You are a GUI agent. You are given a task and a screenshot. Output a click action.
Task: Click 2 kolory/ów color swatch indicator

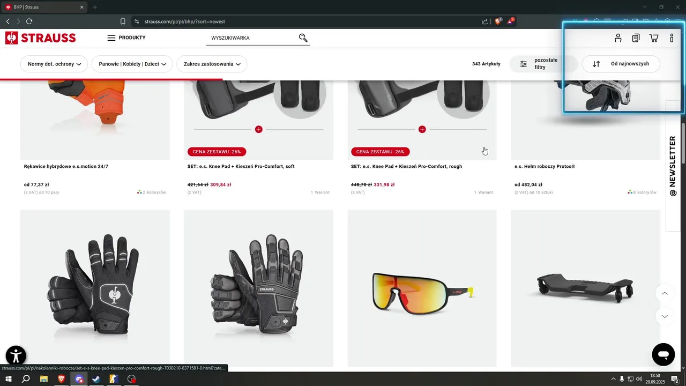pyautogui.click(x=152, y=192)
